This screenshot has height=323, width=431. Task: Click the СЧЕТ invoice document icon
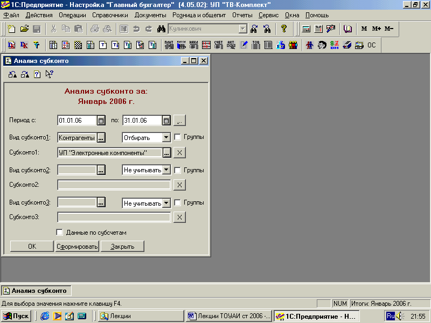(x=219, y=45)
